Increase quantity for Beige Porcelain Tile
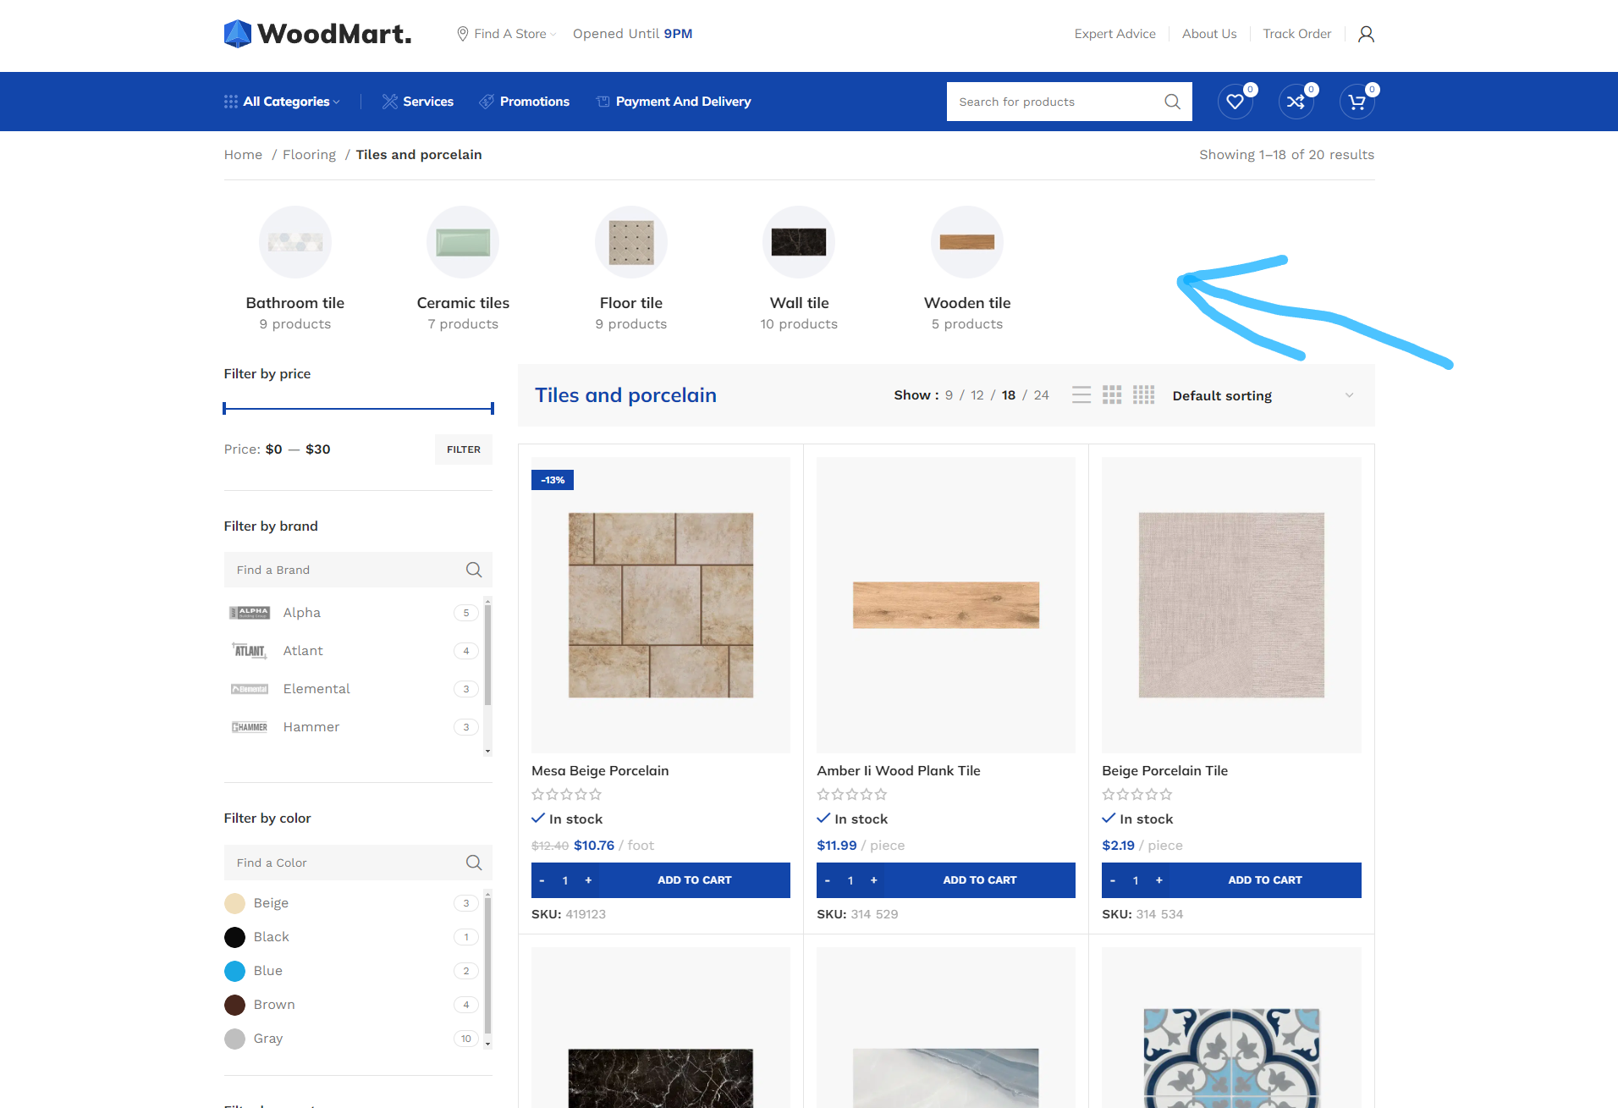The width and height of the screenshot is (1618, 1108). point(1158,880)
